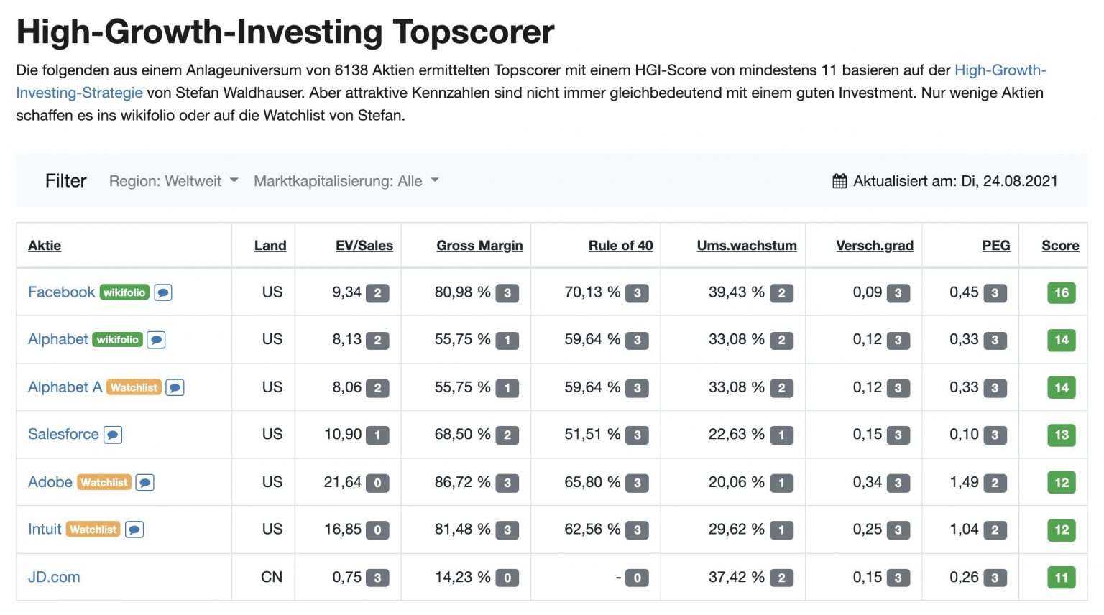Click the Rule of 40 column header
The width and height of the screenshot is (1104, 615).
(x=620, y=245)
